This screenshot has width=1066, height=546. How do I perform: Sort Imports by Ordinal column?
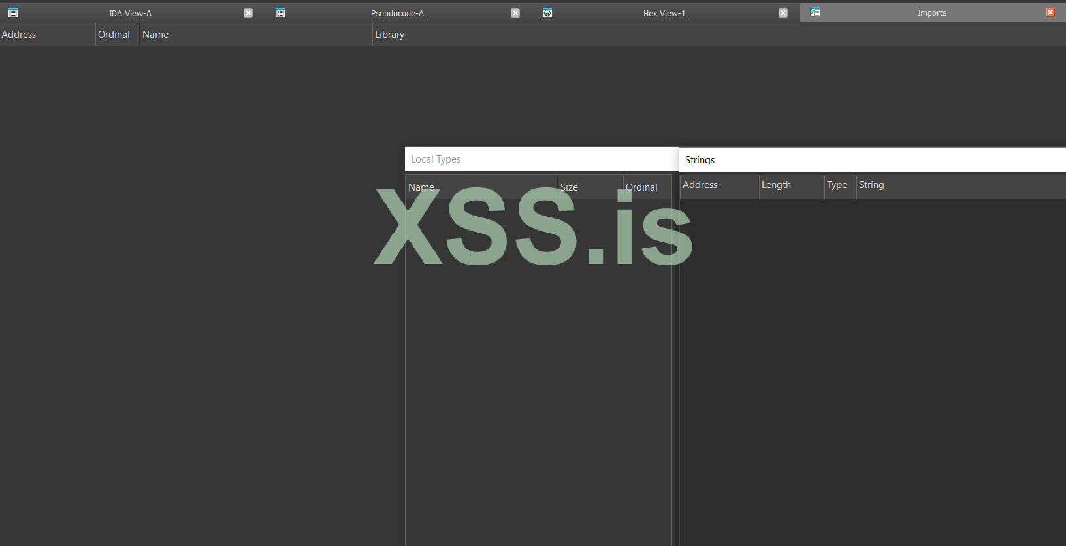[118, 35]
